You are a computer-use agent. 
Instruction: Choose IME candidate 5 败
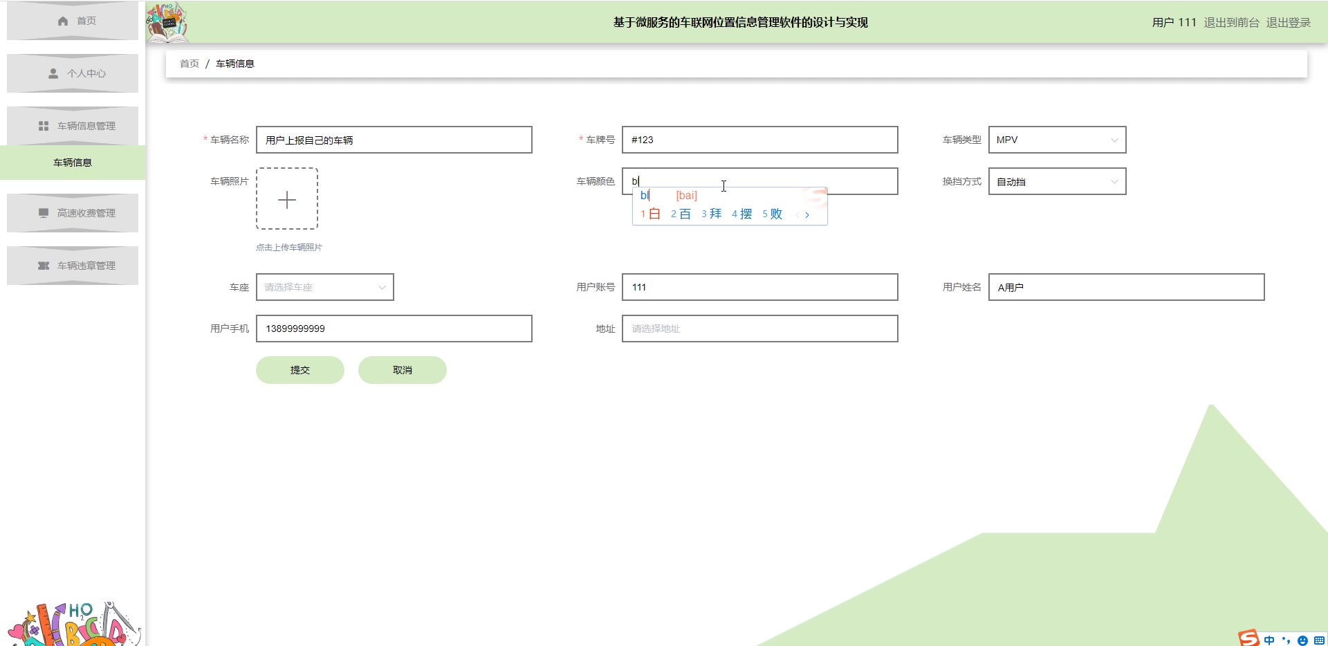773,214
